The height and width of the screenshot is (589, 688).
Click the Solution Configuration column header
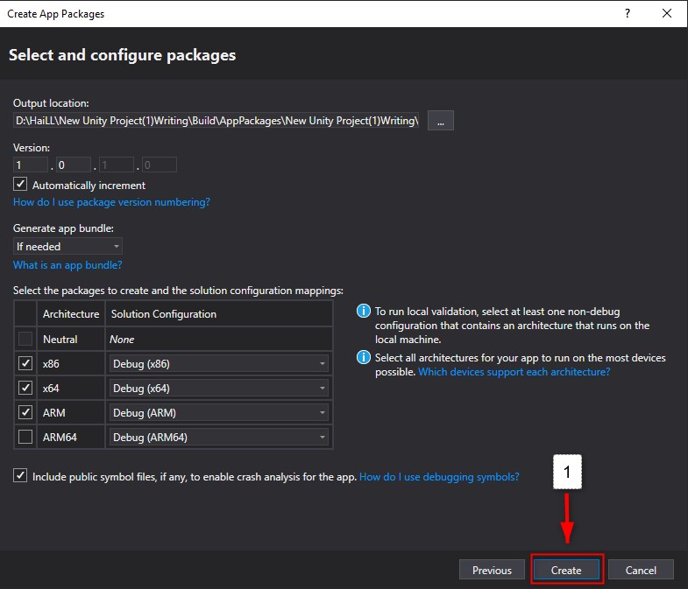coord(219,314)
